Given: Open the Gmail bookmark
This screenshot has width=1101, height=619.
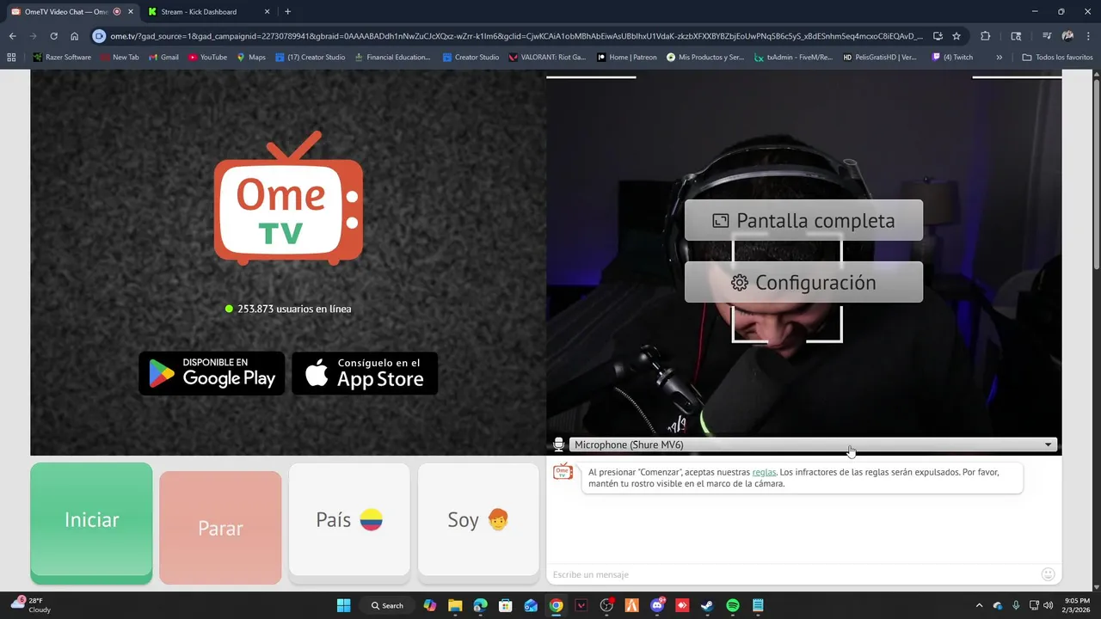Looking at the screenshot, I should point(163,58).
